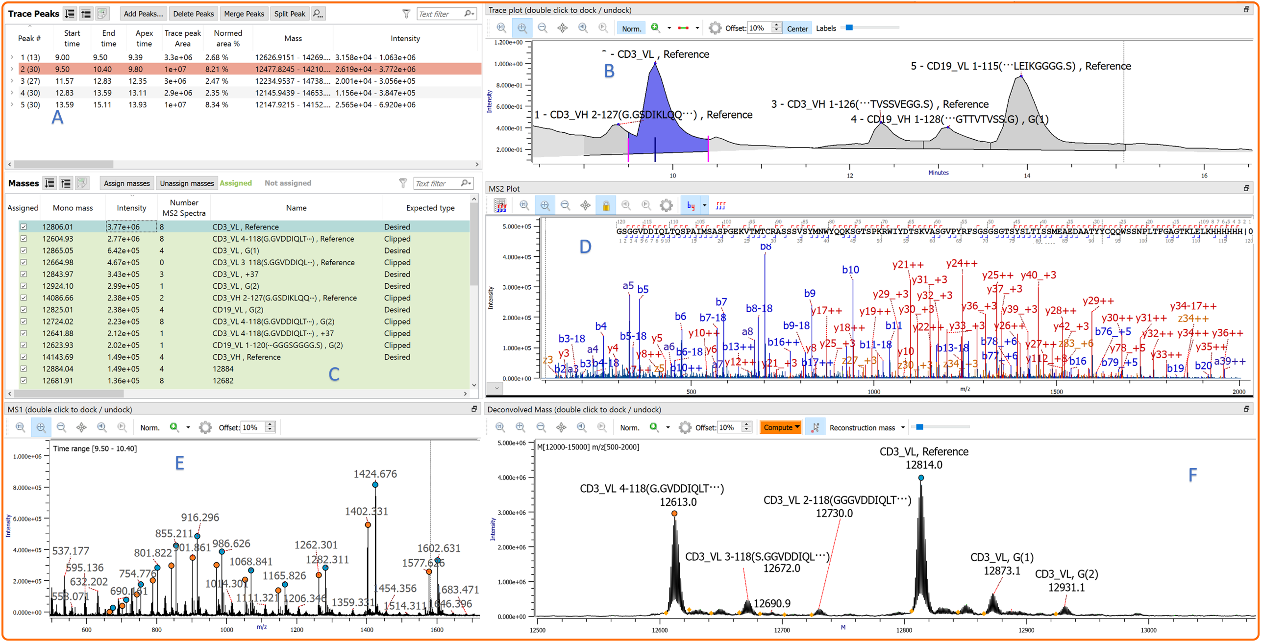The height and width of the screenshot is (644, 1263).
Task: Click the Merge Peaks button
Action: (244, 14)
